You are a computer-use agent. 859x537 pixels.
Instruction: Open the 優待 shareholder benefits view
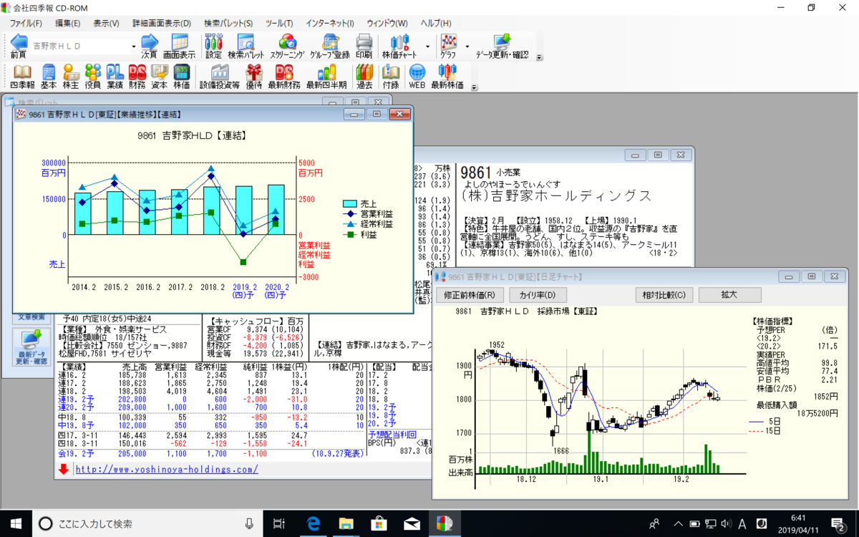pyautogui.click(x=254, y=76)
